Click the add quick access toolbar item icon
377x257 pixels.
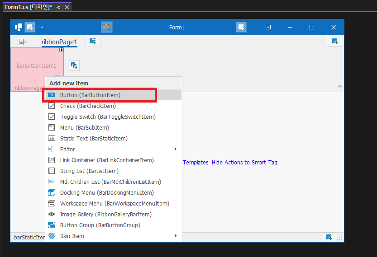30,27
